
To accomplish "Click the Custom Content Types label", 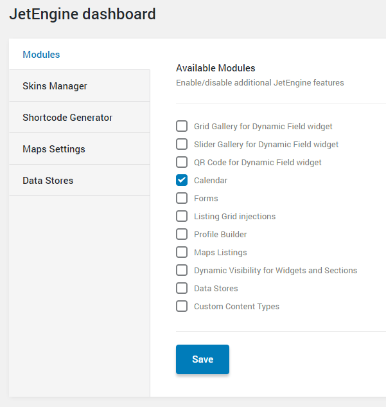I will coord(237,307).
